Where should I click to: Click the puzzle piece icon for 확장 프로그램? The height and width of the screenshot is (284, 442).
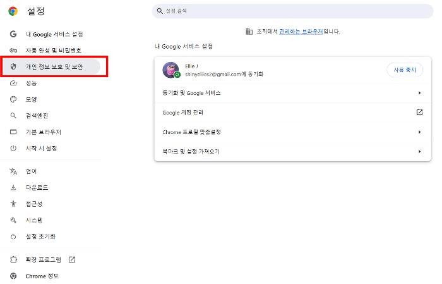pyautogui.click(x=13, y=259)
